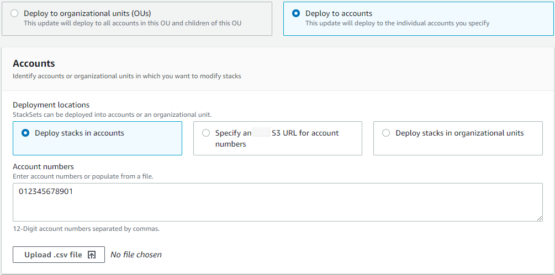Place cursor on the 012345678901 entry
555x275 pixels.
(x=46, y=192)
